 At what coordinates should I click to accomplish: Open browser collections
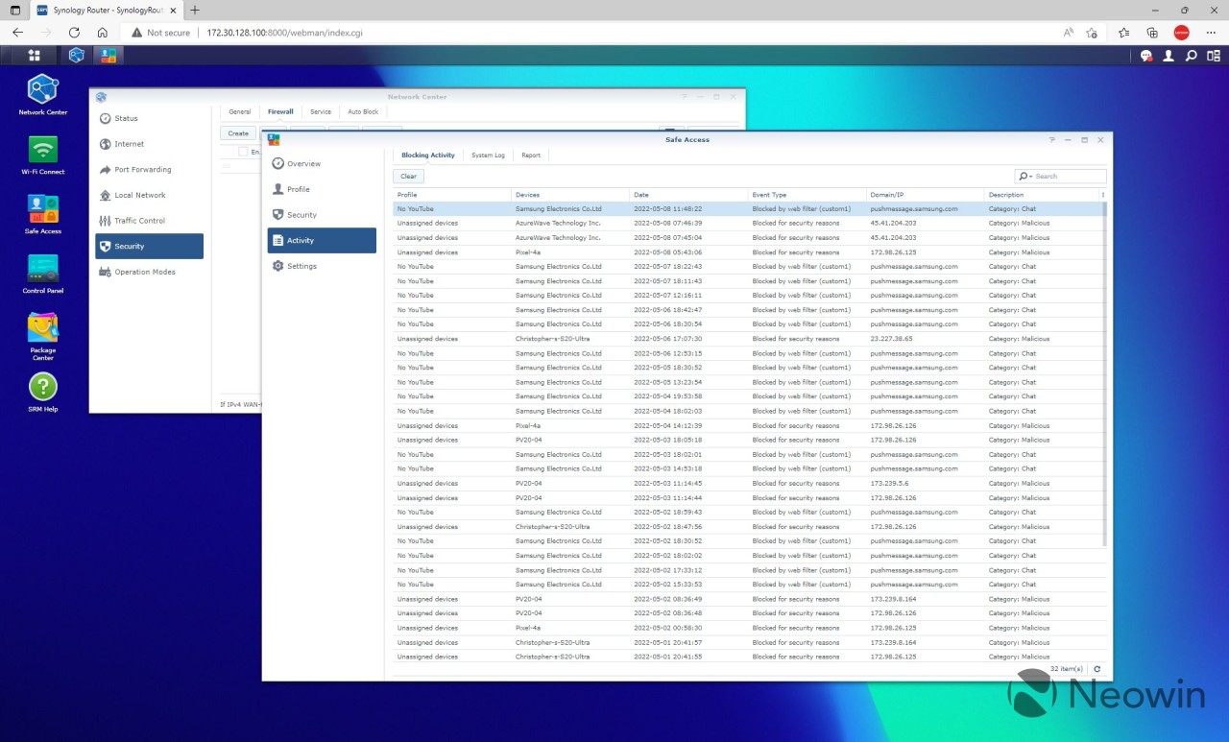1152,32
